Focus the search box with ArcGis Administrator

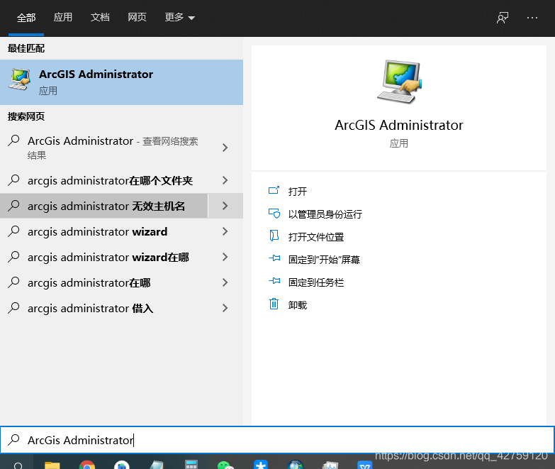[278, 440]
